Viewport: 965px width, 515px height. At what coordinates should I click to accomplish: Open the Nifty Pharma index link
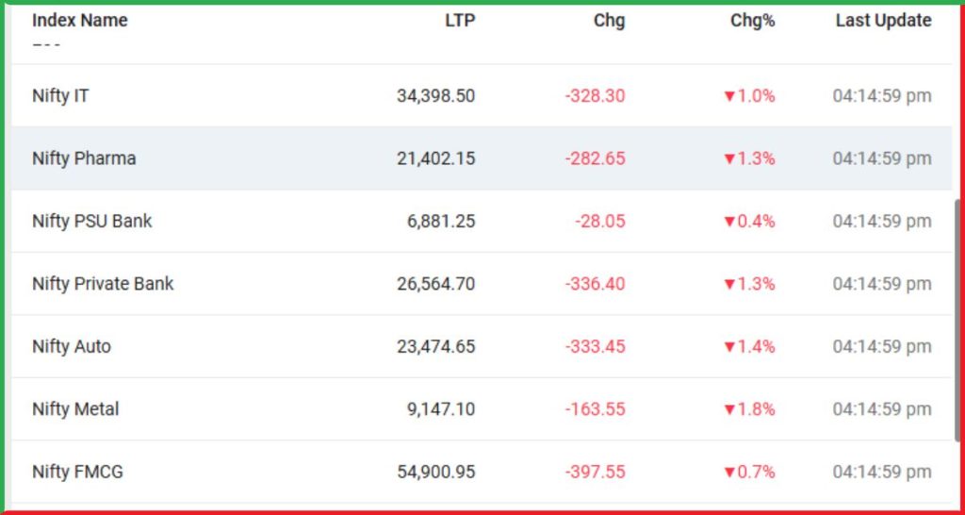[84, 159]
